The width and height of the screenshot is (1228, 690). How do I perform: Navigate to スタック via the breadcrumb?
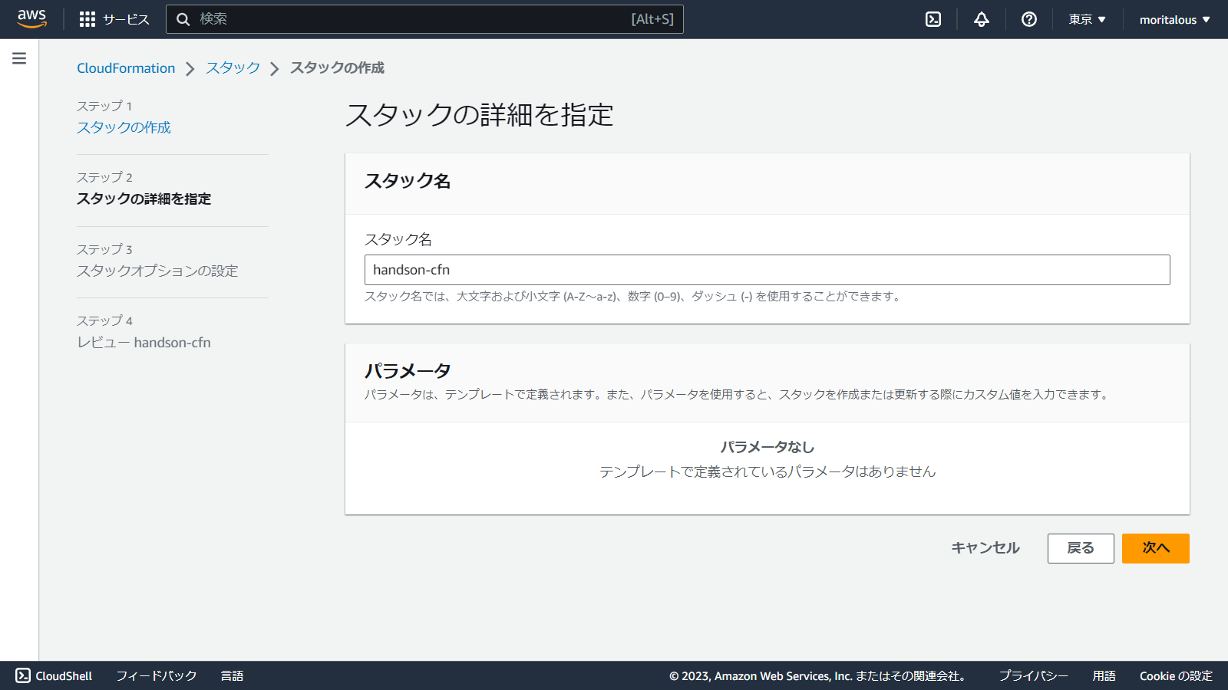[232, 67]
